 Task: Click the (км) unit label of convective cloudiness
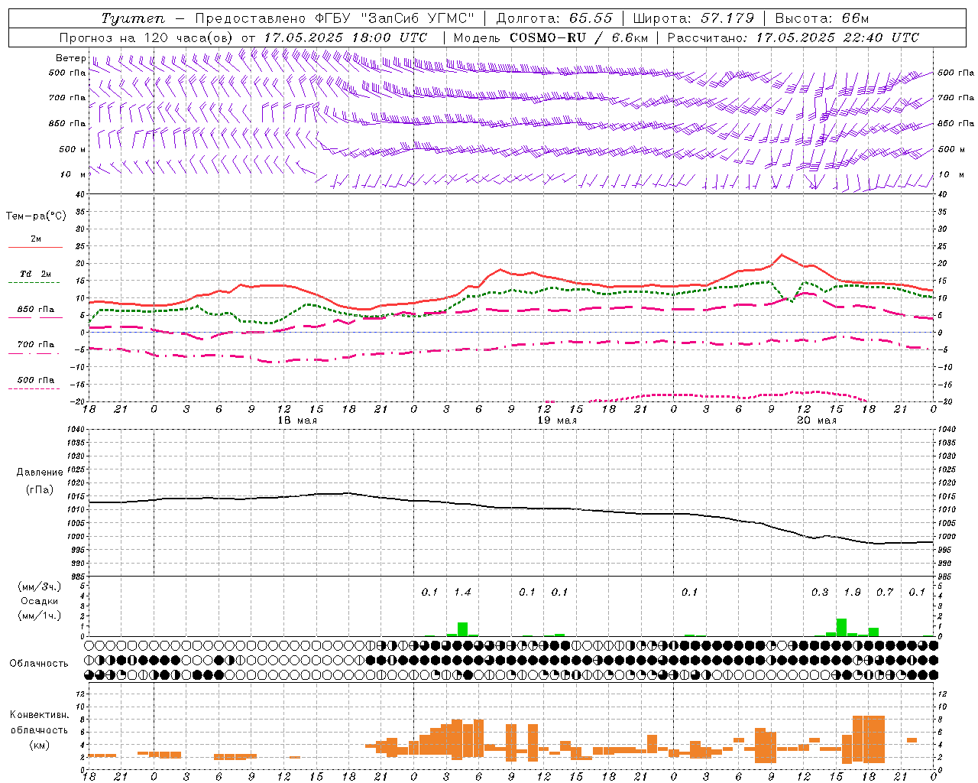click(39, 745)
